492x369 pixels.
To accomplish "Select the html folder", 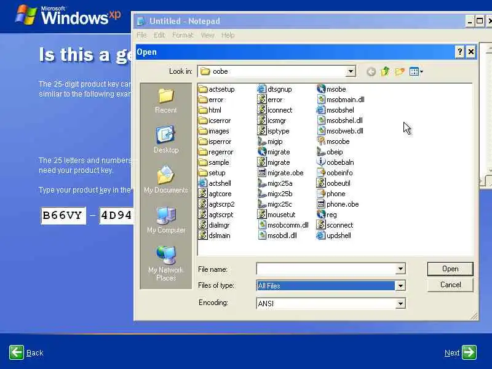I will pos(210,110).
